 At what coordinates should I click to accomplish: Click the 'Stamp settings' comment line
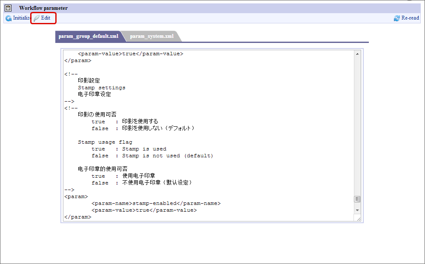click(102, 88)
